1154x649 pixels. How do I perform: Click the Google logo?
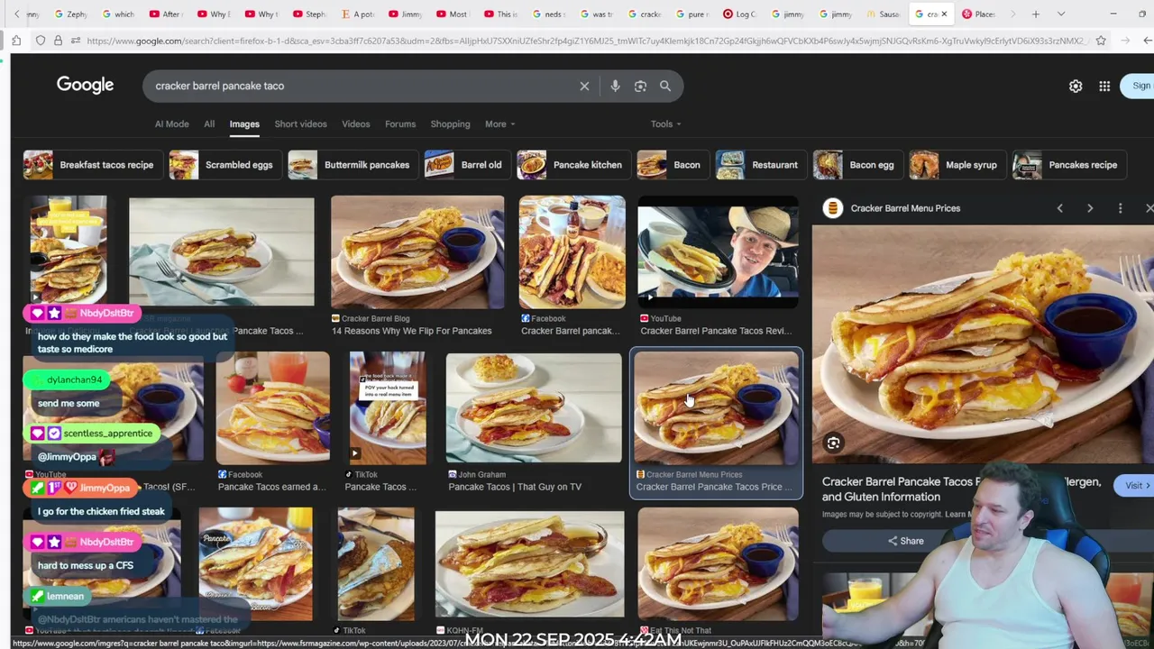(x=85, y=85)
